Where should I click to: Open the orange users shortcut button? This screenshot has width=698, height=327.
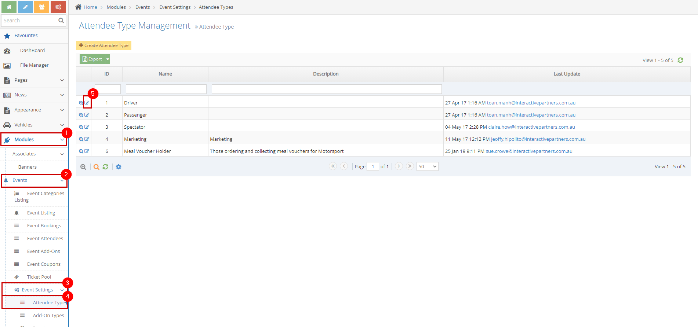tap(41, 7)
